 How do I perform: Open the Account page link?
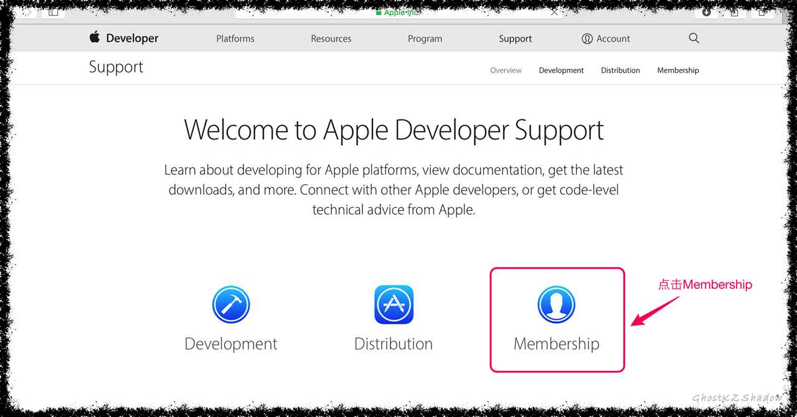click(x=606, y=39)
